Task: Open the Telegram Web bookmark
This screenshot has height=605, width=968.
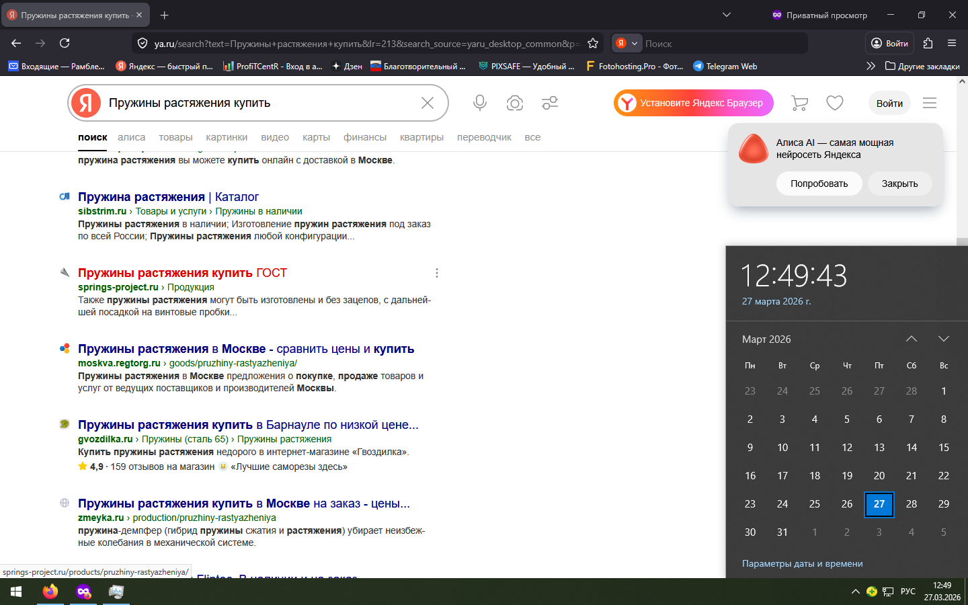Action: [x=725, y=66]
